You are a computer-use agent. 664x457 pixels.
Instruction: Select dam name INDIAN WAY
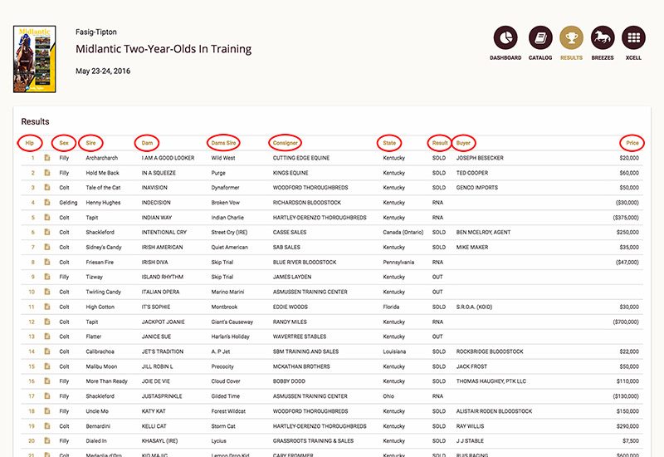coord(157,218)
